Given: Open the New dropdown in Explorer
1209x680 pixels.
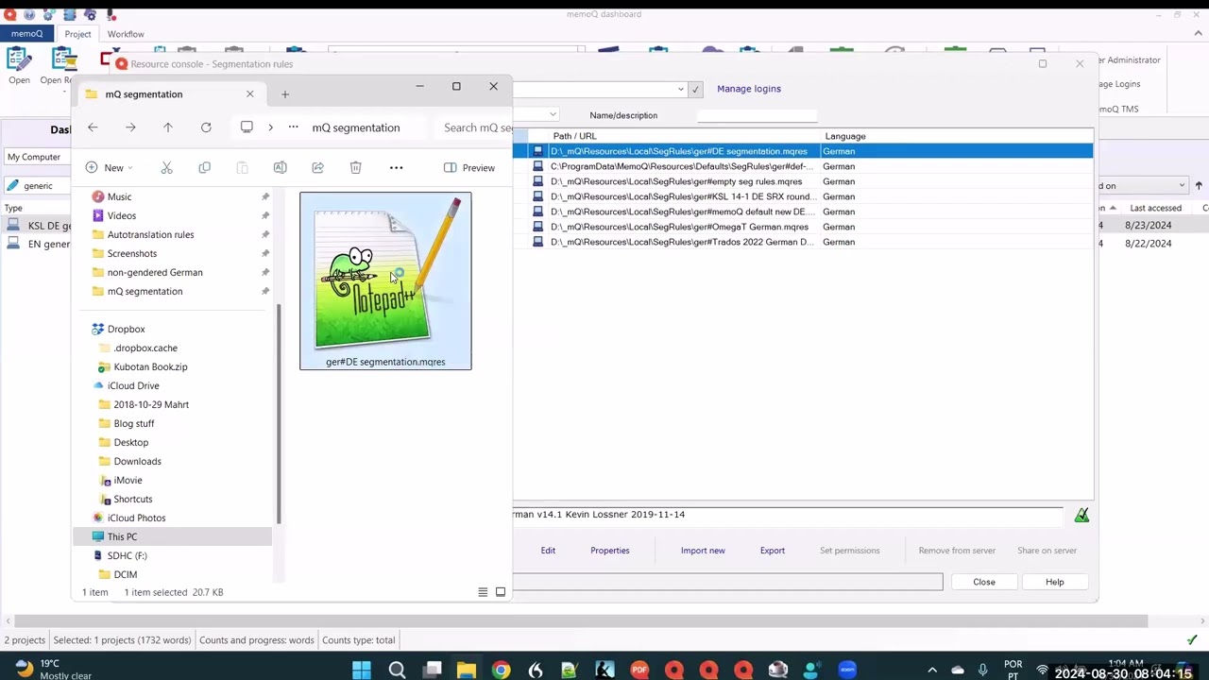Looking at the screenshot, I should pyautogui.click(x=109, y=168).
